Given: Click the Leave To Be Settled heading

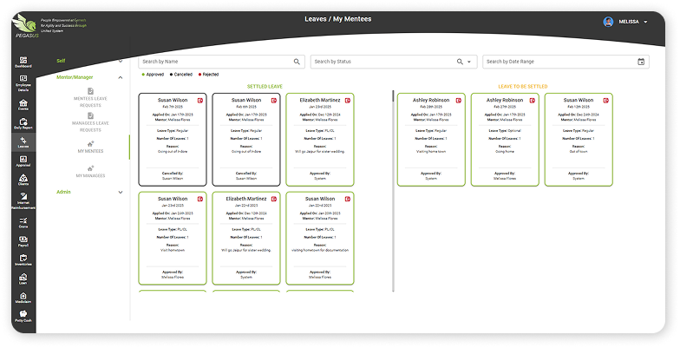Looking at the screenshot, I should click(523, 87).
